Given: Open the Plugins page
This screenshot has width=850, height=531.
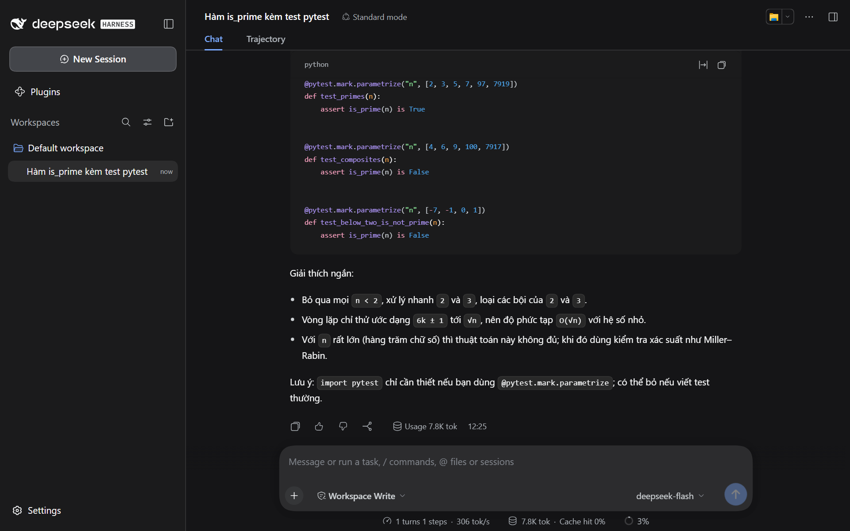Looking at the screenshot, I should pos(38,92).
